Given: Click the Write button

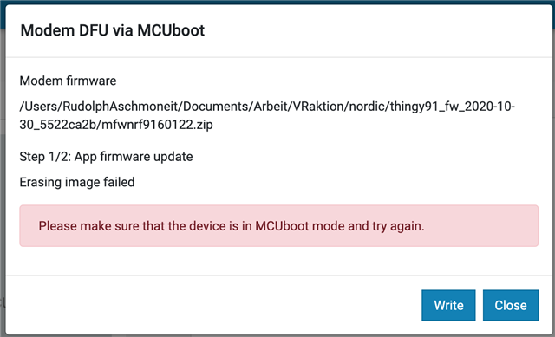Looking at the screenshot, I should (x=448, y=305).
